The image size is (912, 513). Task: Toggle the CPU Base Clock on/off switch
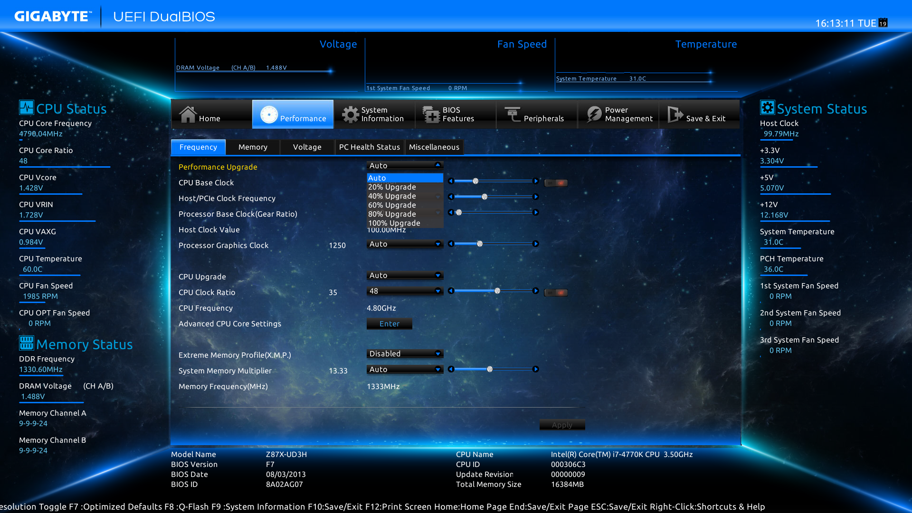[x=556, y=183]
